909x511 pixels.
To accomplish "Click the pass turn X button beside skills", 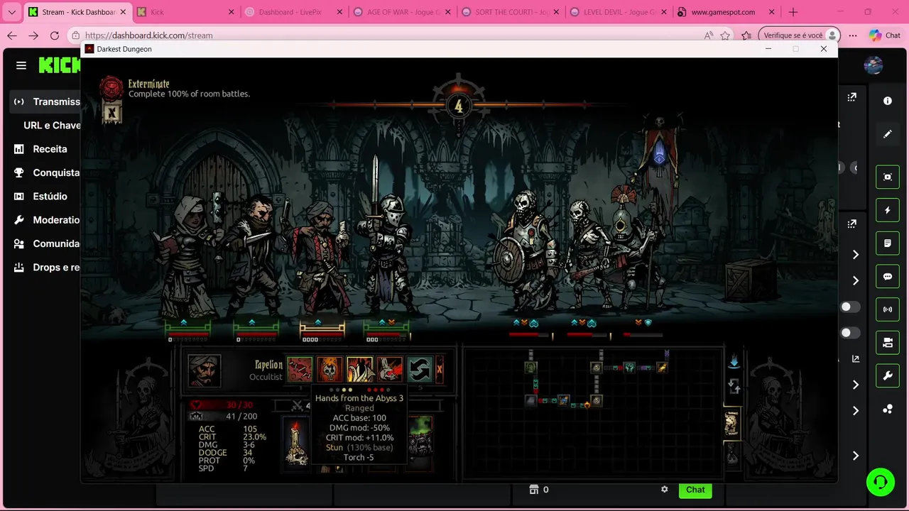I will tap(440, 370).
